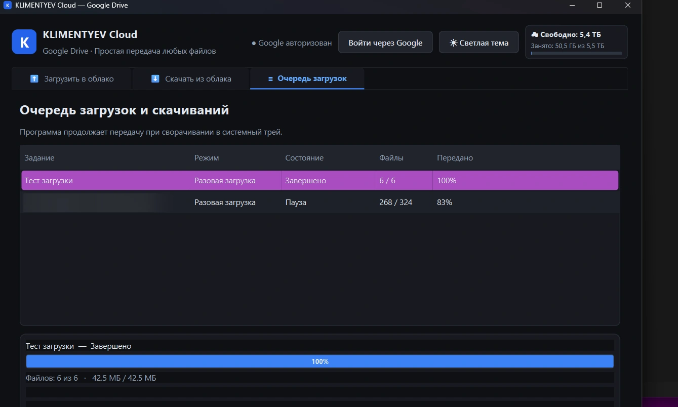Select the Очередь загрузок tab
This screenshot has height=407, width=678.
(x=307, y=79)
